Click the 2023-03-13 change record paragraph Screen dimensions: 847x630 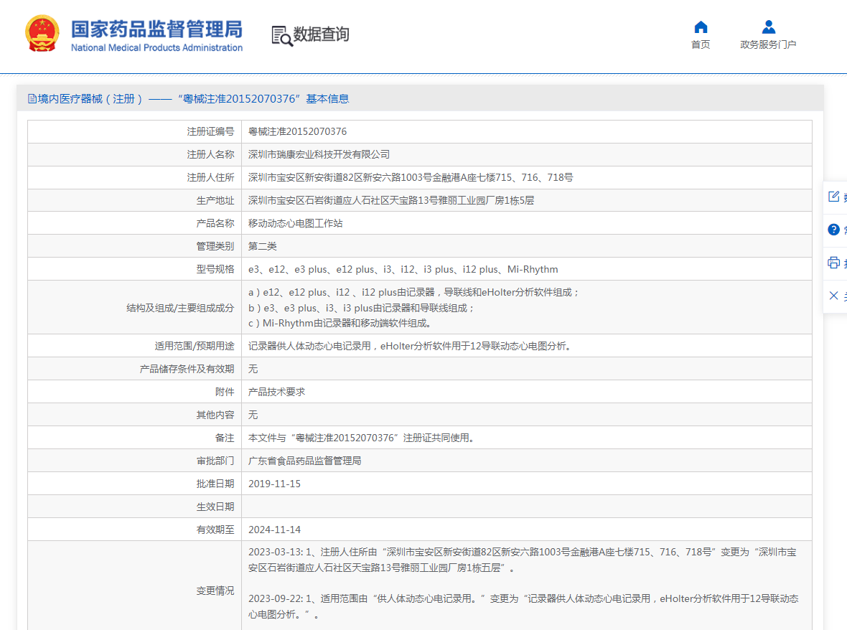[523, 560]
